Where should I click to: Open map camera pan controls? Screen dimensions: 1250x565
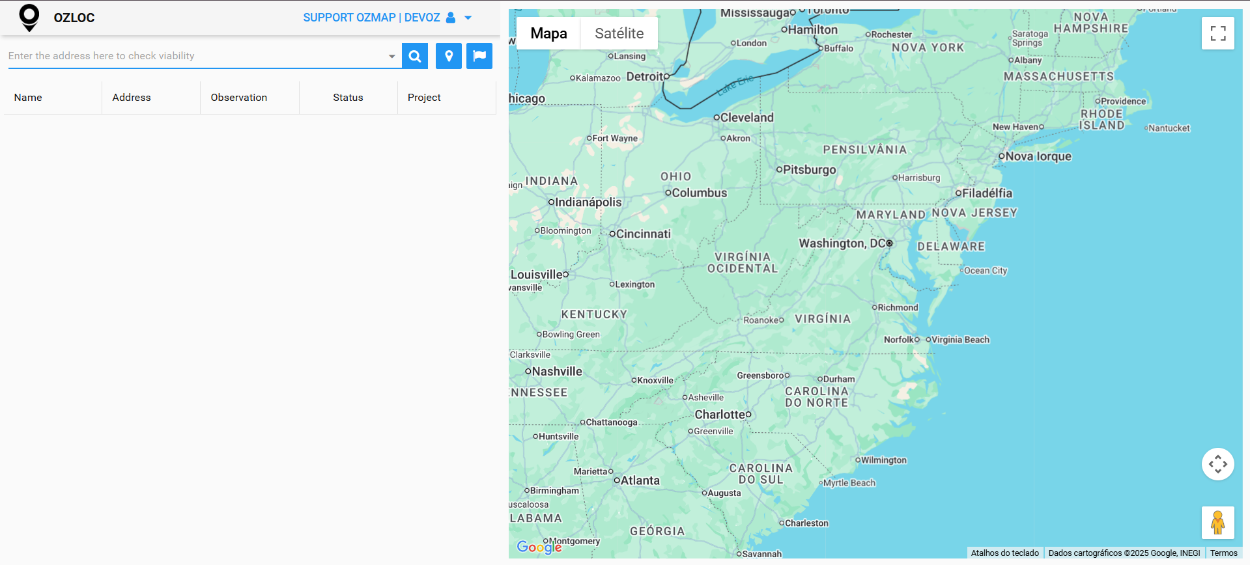(1218, 464)
